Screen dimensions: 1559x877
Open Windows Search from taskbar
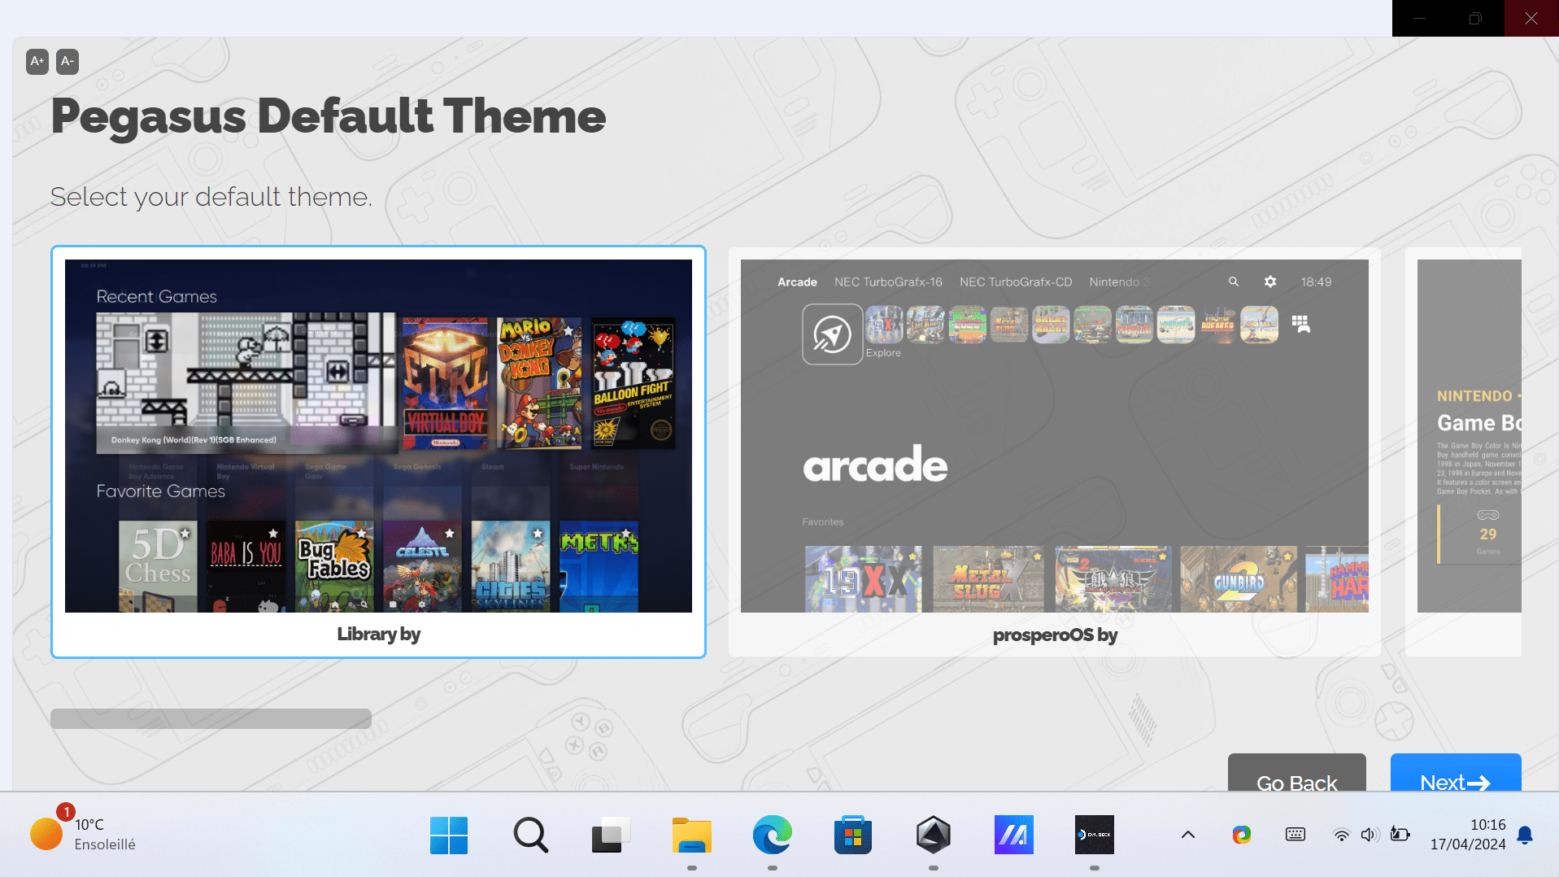(x=530, y=835)
